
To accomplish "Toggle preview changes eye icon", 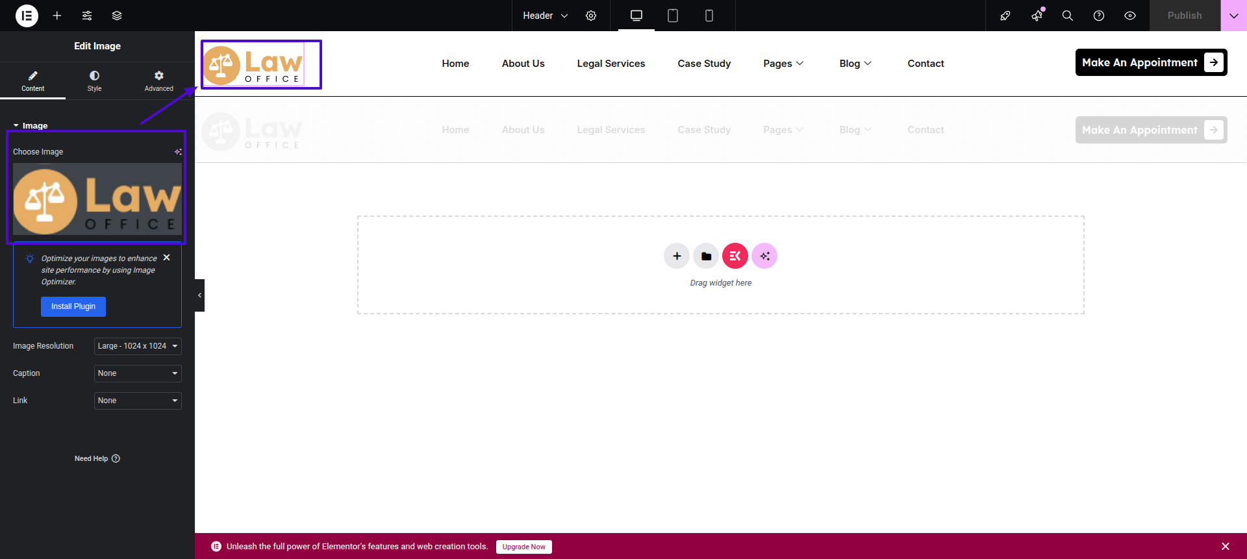I will point(1130,16).
